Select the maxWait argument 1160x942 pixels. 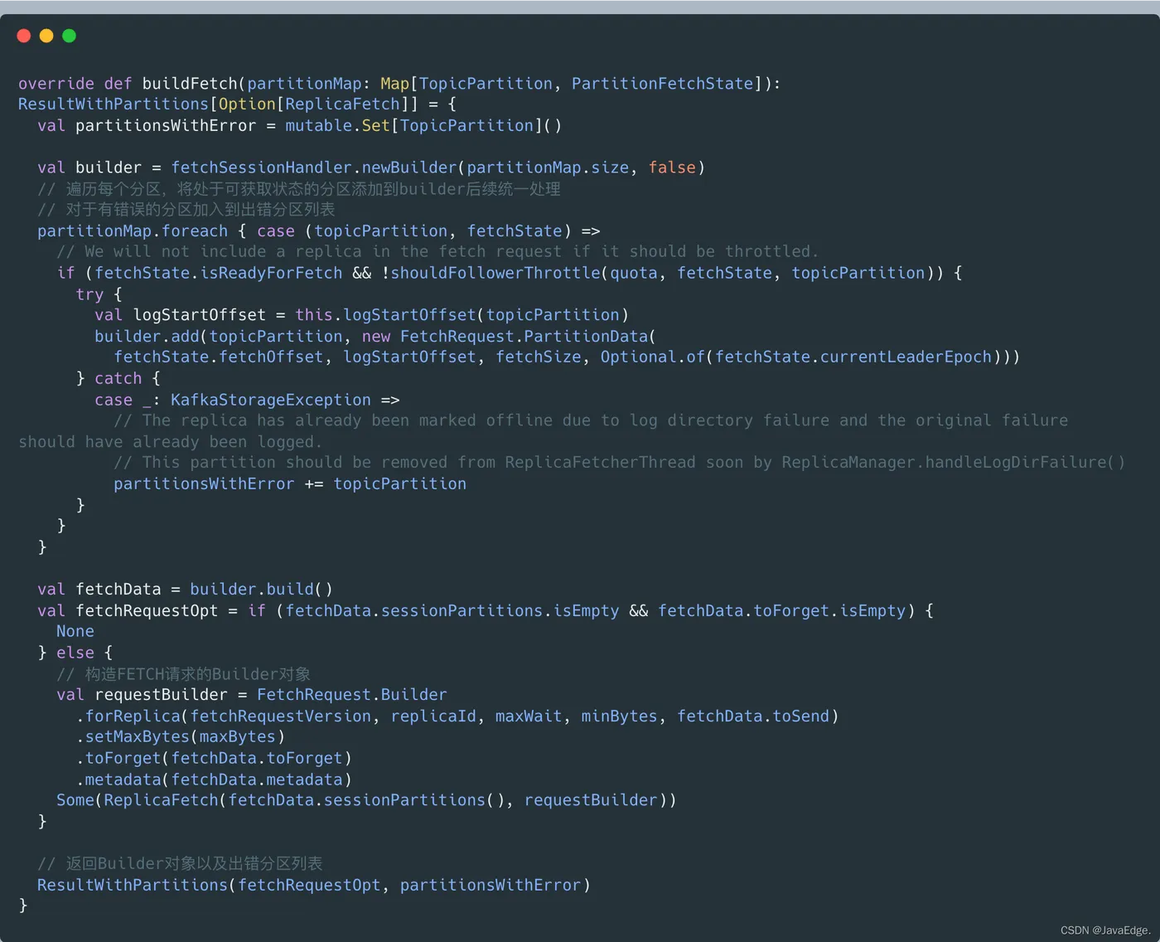coord(529,716)
